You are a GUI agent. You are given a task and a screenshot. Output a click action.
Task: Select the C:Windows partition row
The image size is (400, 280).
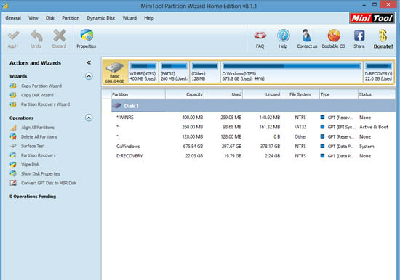[x=253, y=146]
